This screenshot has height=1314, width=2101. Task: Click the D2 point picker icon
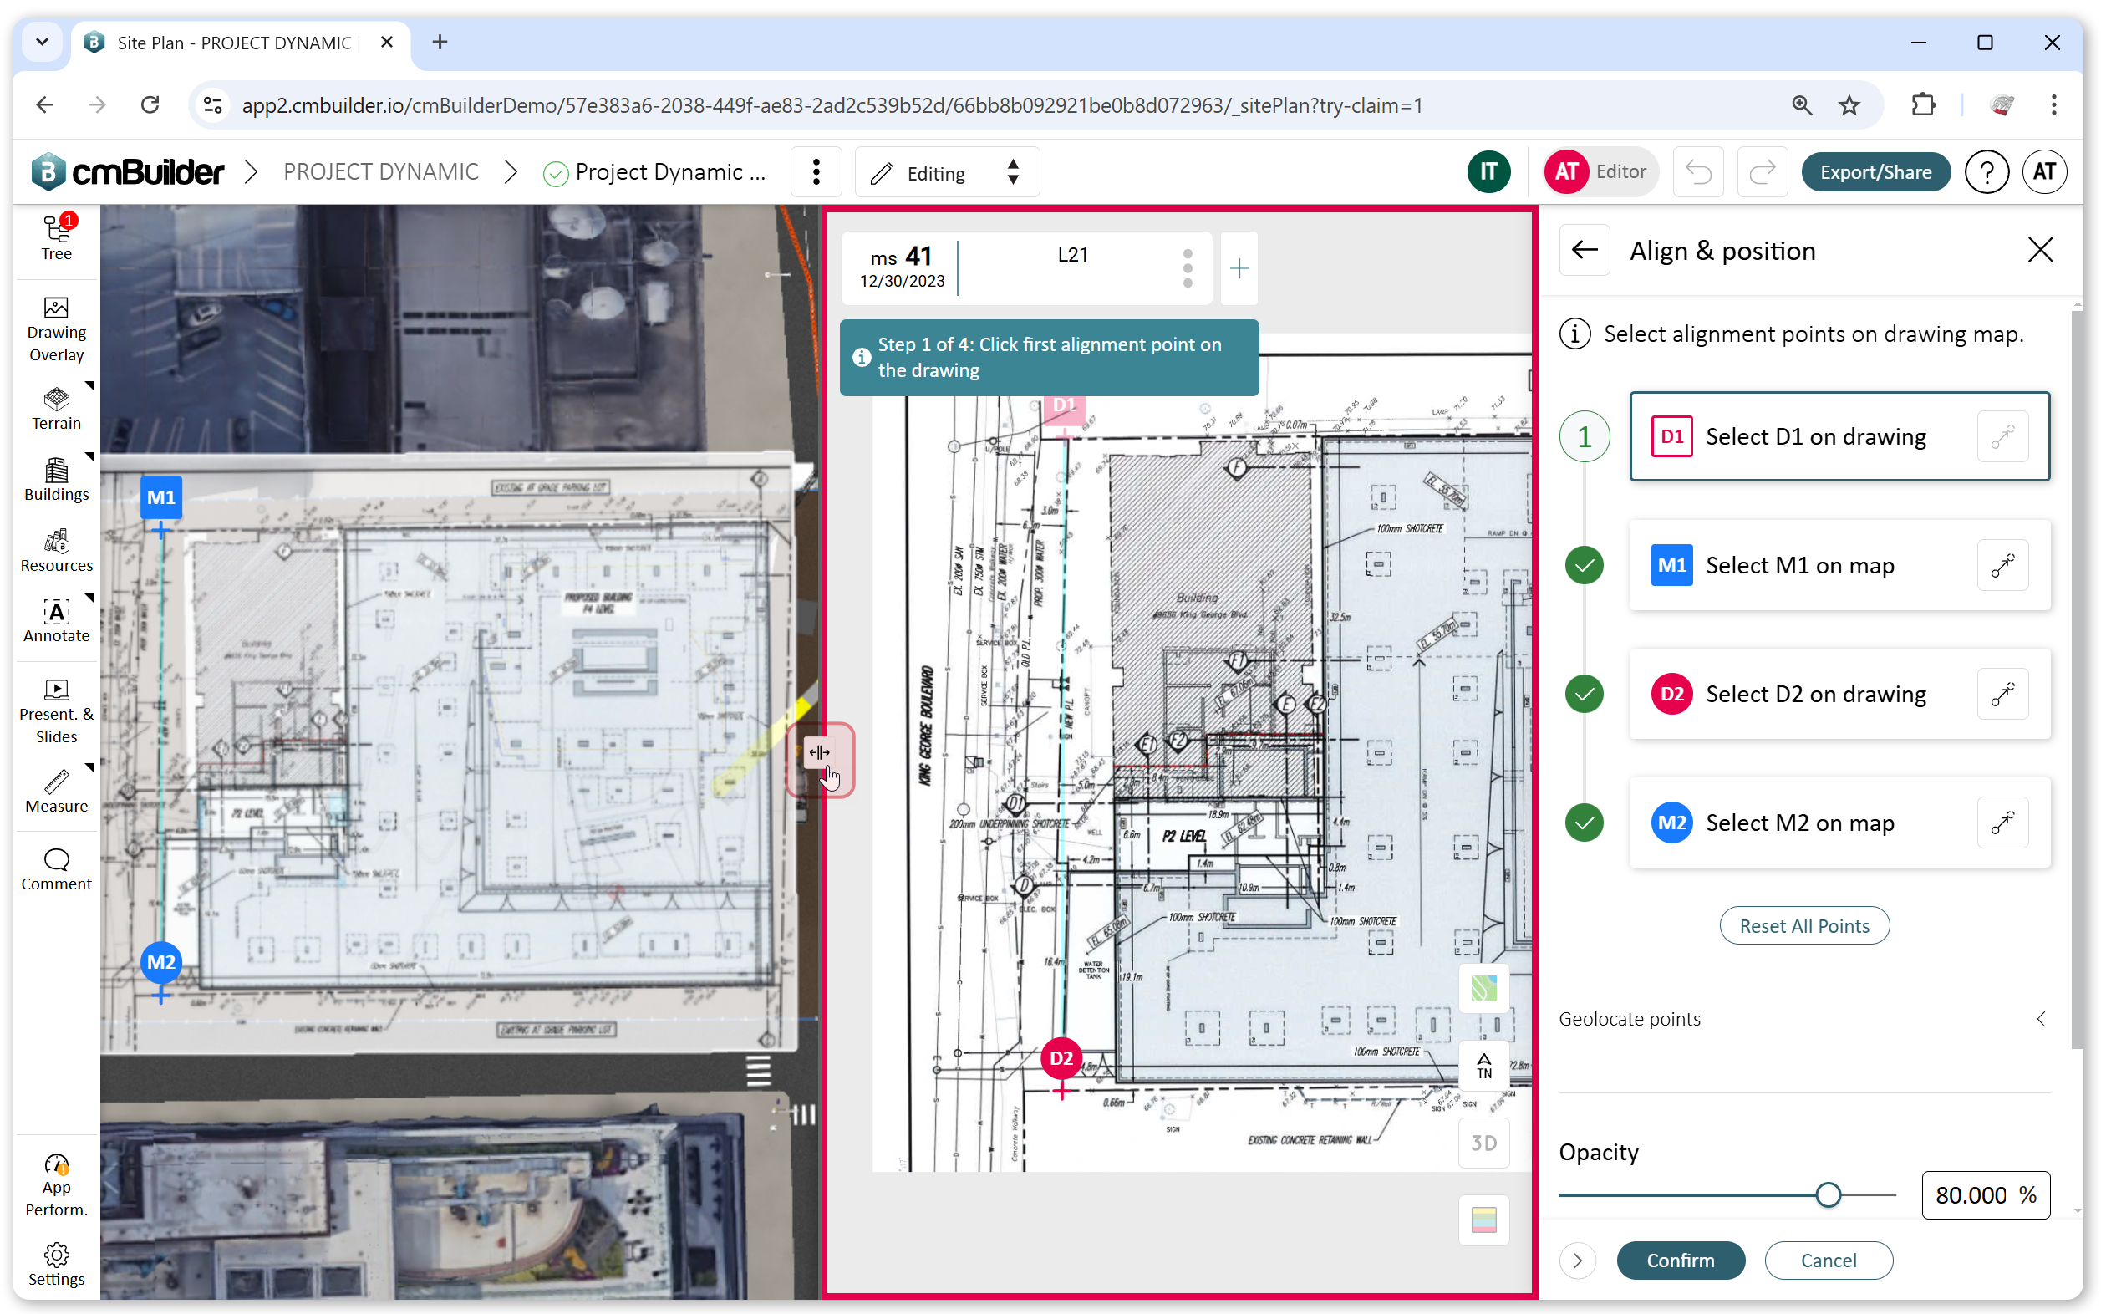(2003, 694)
